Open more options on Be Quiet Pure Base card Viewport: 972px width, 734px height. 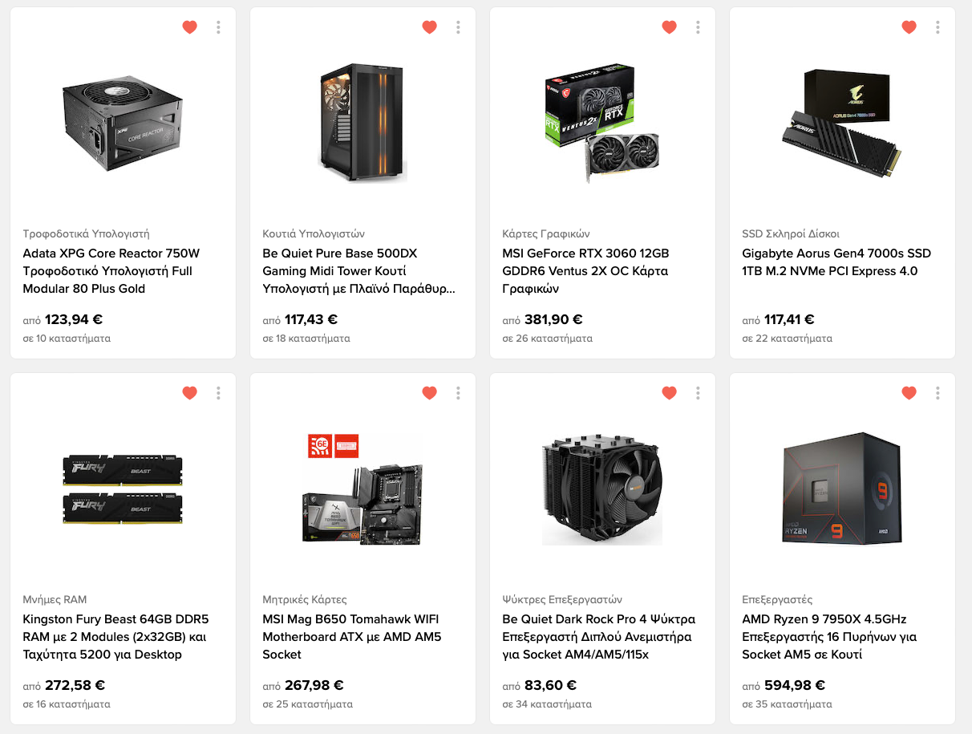(x=458, y=27)
